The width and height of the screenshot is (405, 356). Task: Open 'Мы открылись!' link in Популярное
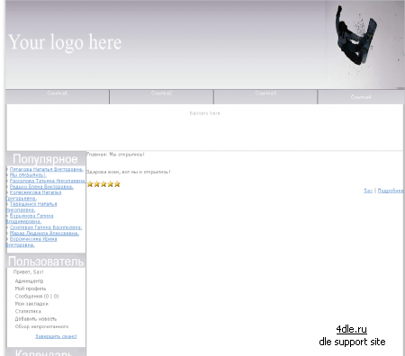(x=28, y=175)
